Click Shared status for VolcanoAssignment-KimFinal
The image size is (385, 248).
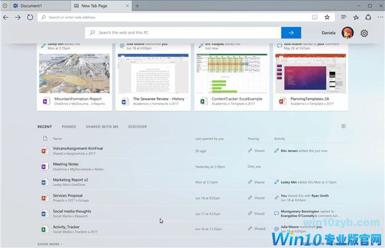tap(256, 151)
